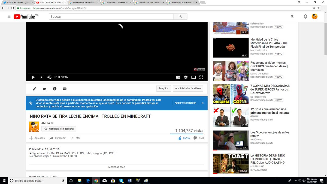Open File Explorer from taskbar

coord(79,180)
